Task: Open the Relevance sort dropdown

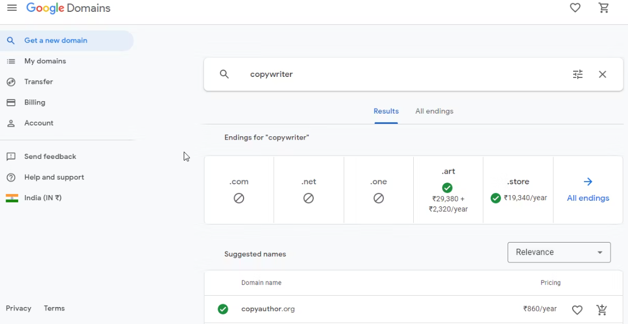Action: (558, 252)
